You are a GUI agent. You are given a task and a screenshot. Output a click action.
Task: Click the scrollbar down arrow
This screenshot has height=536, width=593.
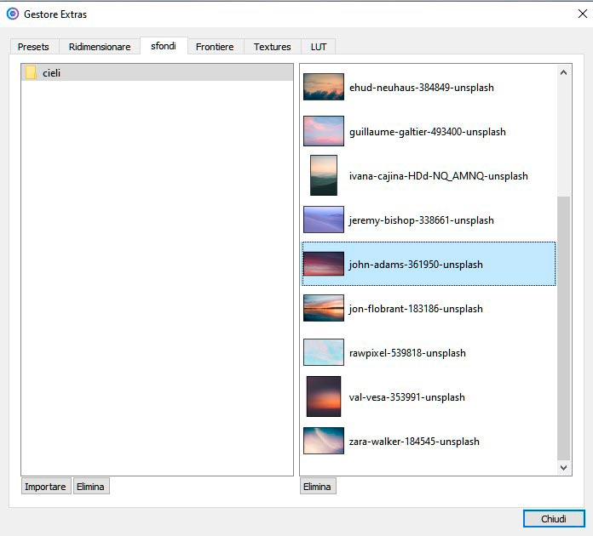coord(563,468)
